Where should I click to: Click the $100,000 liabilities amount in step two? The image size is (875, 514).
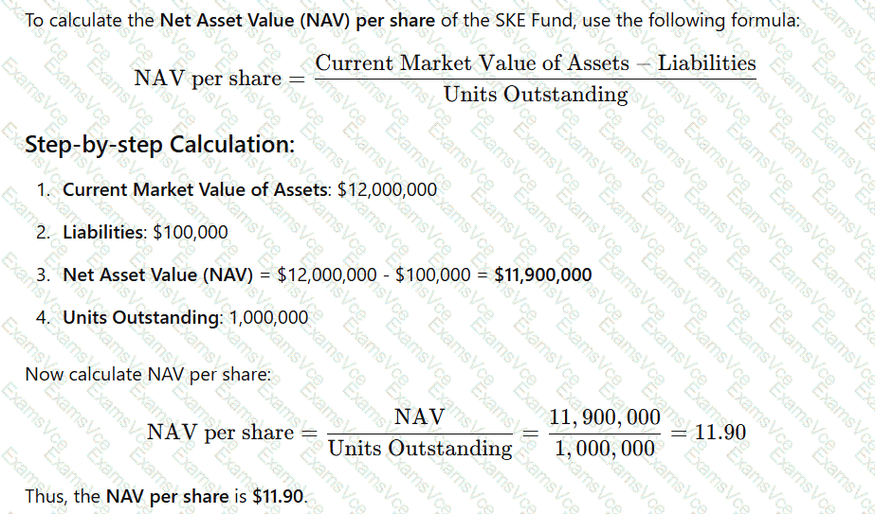191,232
